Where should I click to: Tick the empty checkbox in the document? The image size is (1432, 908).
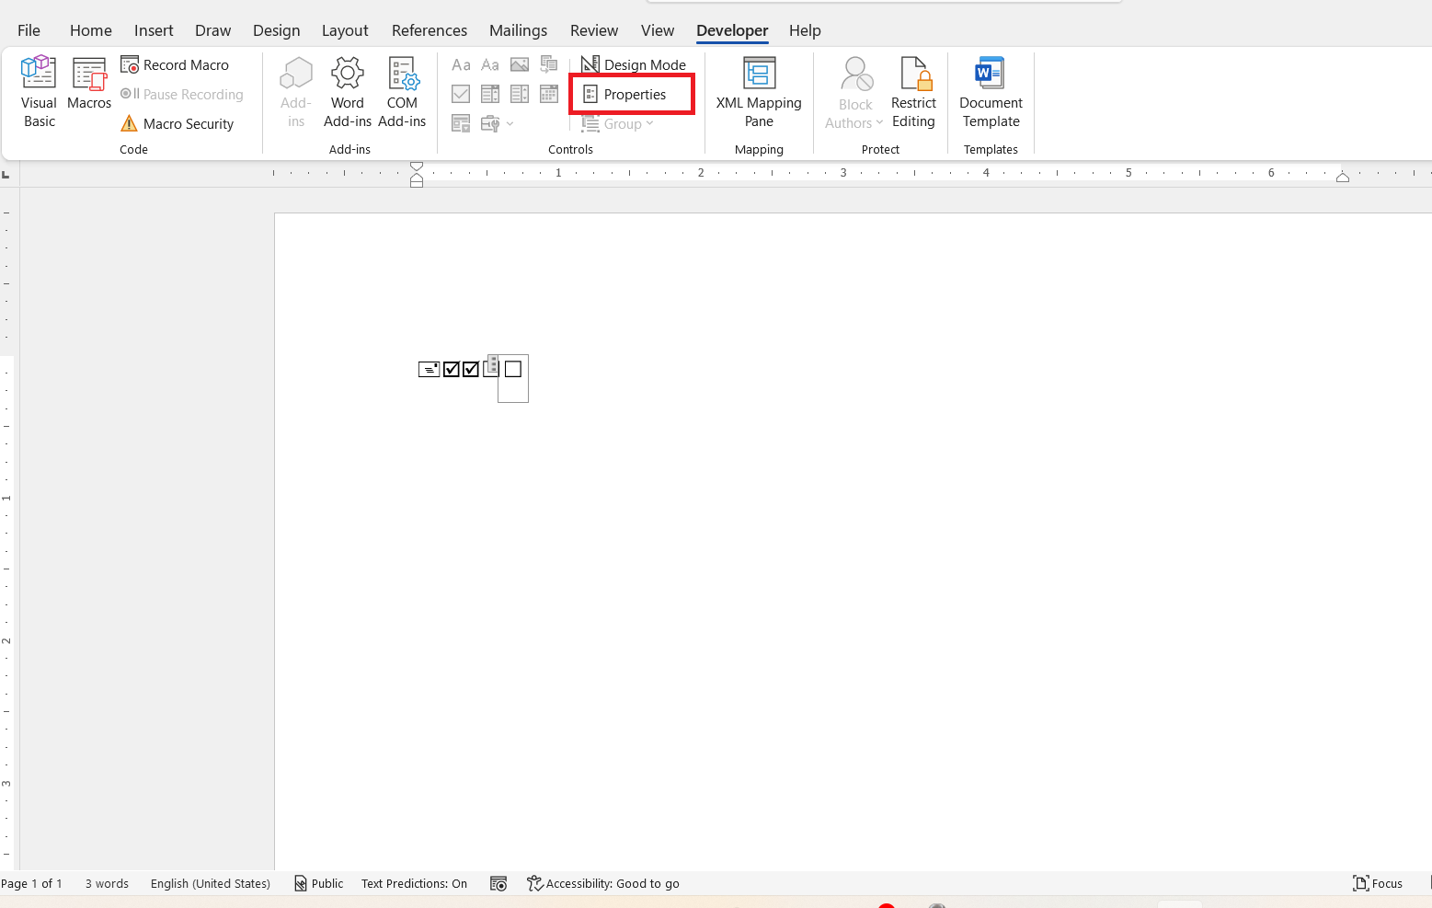coord(513,369)
